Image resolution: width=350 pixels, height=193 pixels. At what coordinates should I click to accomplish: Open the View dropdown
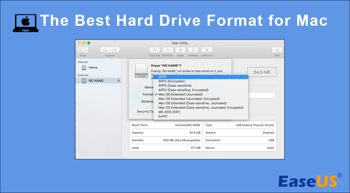pos(83,50)
